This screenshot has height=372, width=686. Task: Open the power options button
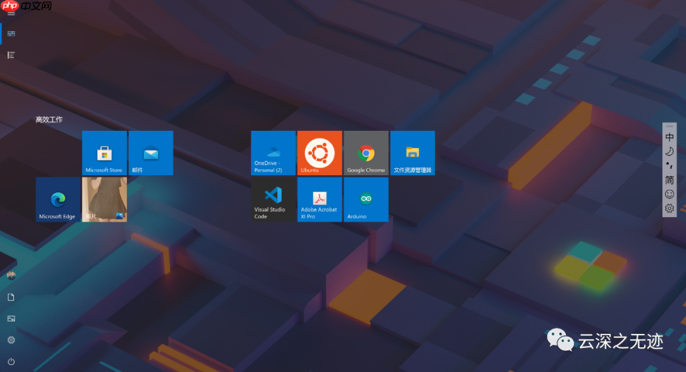click(10, 361)
